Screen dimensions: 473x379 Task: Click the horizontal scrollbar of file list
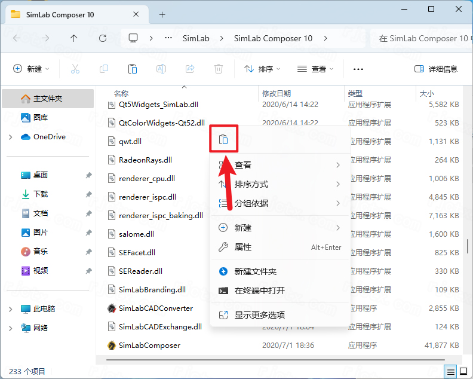click(275, 360)
